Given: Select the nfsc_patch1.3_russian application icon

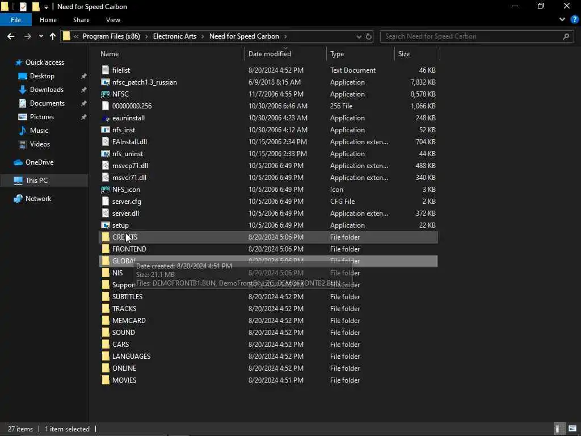Looking at the screenshot, I should pos(106,82).
